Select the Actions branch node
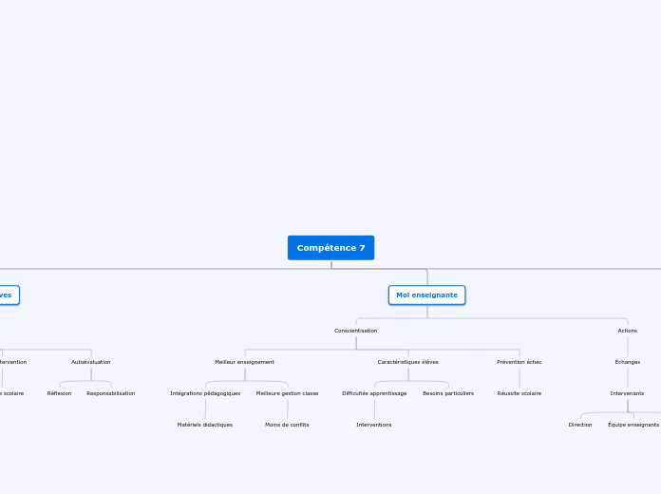 tap(627, 331)
